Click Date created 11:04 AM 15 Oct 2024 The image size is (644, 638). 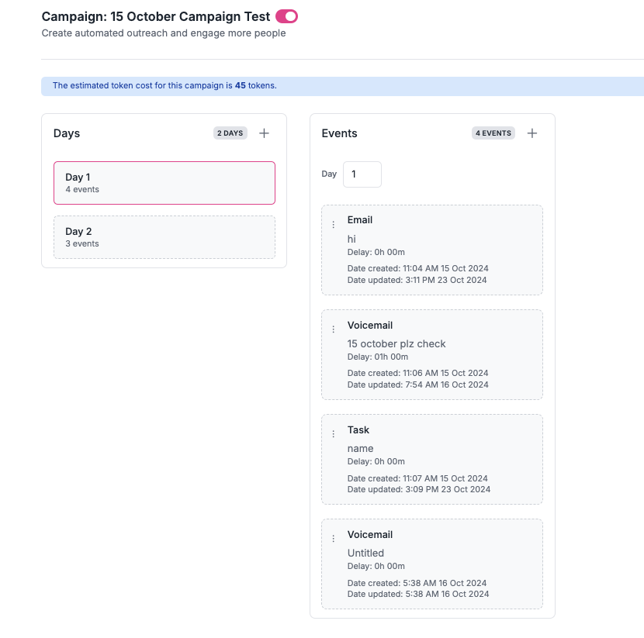pyautogui.click(x=417, y=268)
